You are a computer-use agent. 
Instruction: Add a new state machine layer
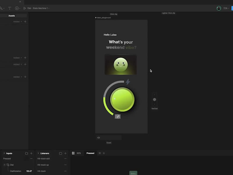pos(104,153)
